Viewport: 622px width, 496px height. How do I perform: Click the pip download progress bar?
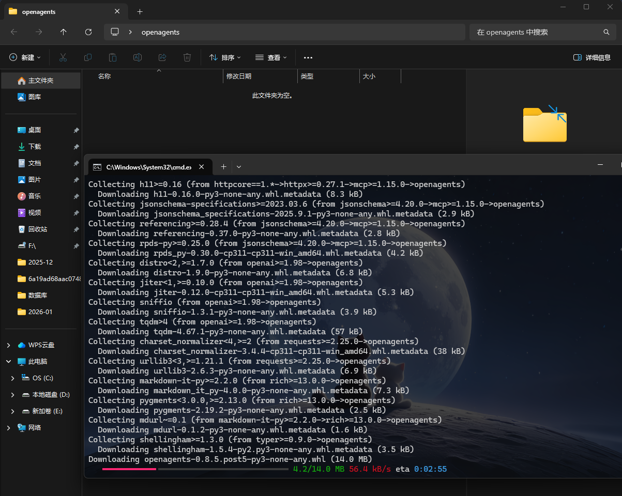(195, 469)
